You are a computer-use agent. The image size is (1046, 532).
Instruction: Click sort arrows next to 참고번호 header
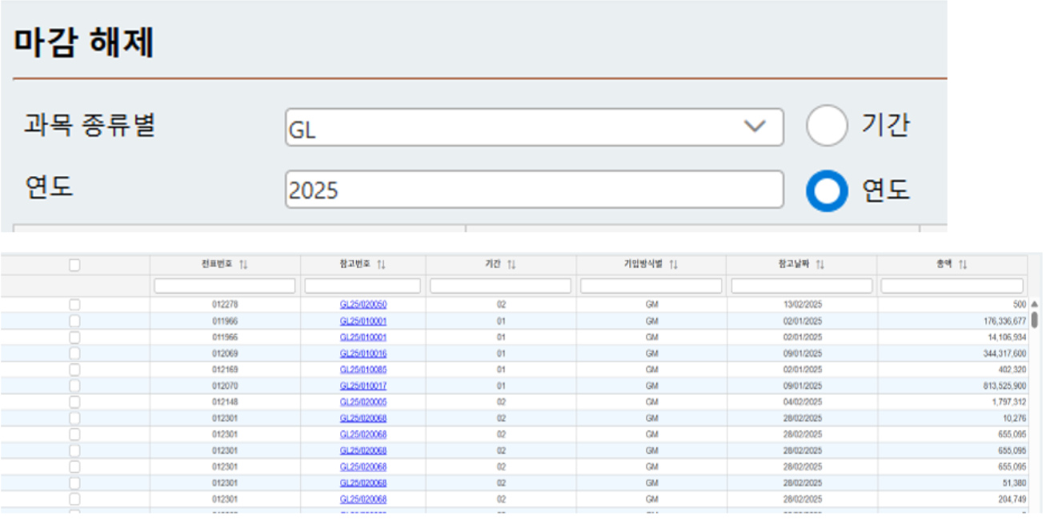click(382, 265)
